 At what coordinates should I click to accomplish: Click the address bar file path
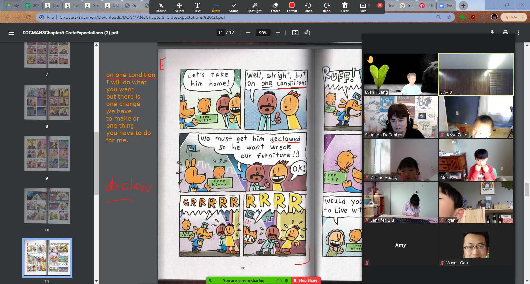point(142,17)
